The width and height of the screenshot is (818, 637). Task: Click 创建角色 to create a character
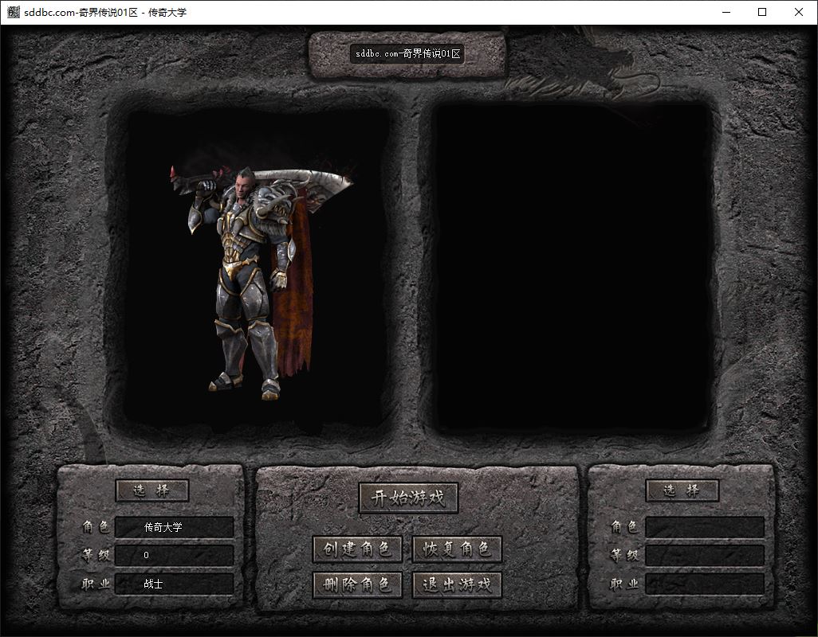pos(357,549)
